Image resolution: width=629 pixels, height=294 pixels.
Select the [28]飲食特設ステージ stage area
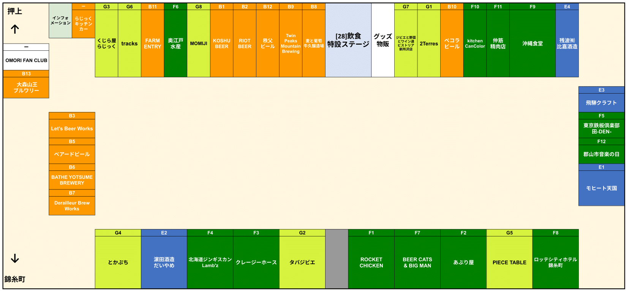point(348,40)
